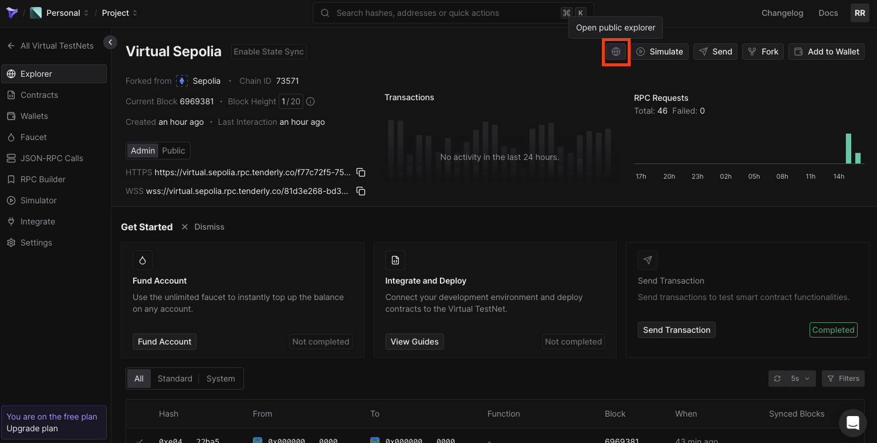Focus the search hashes or addresses field

453,13
